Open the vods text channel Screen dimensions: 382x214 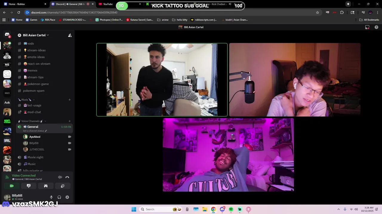click(44, 43)
